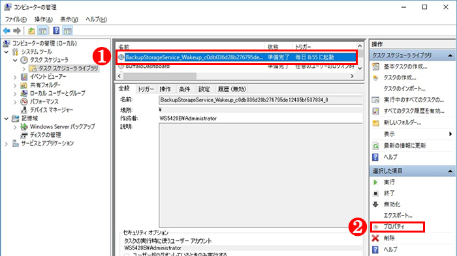
Task: Click the task list scroll down arrow
Action: coord(360,68)
